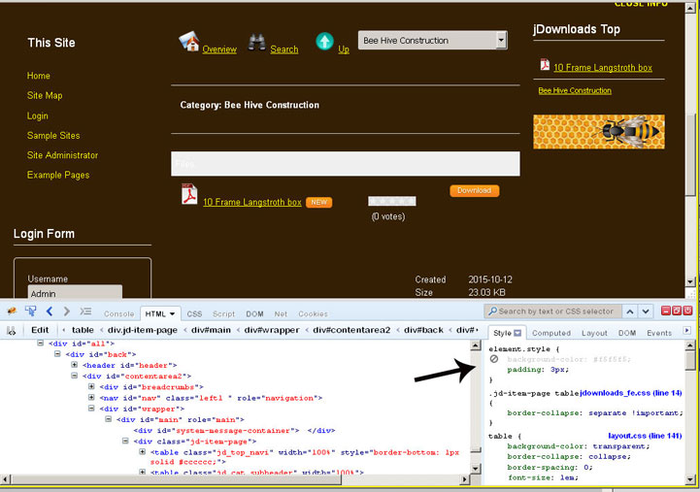The height and width of the screenshot is (492, 700).
Task: Click the bee honeycomb banner image
Action: tap(599, 132)
